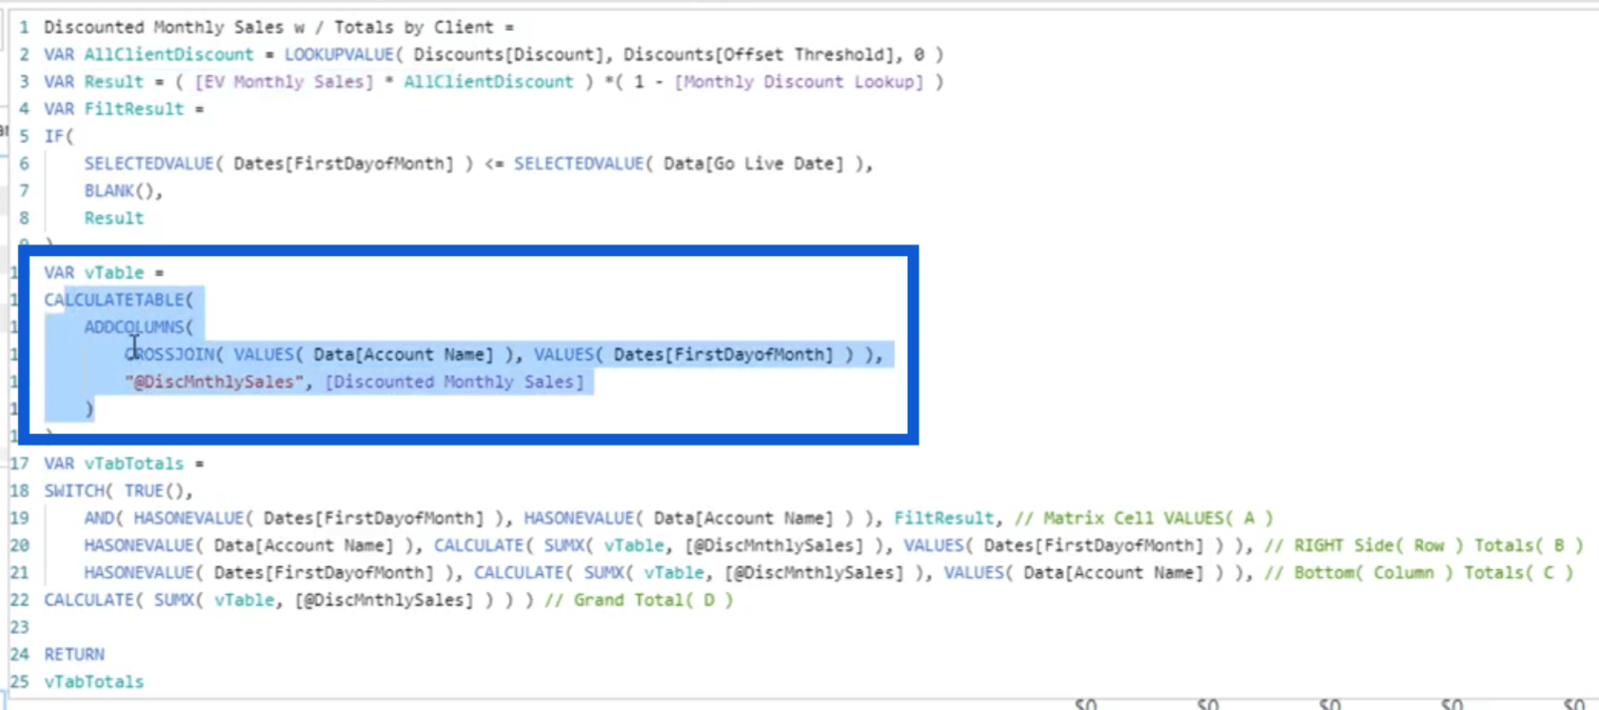Click line number 23 in the gutter

19,627
